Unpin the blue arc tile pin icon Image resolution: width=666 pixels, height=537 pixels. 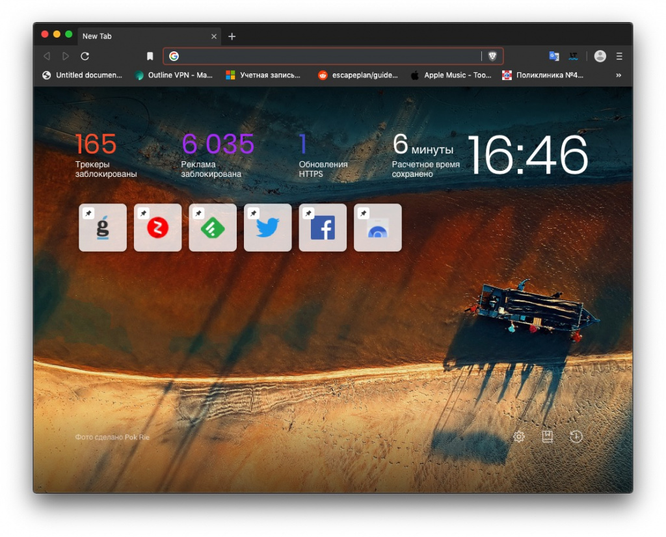(364, 213)
